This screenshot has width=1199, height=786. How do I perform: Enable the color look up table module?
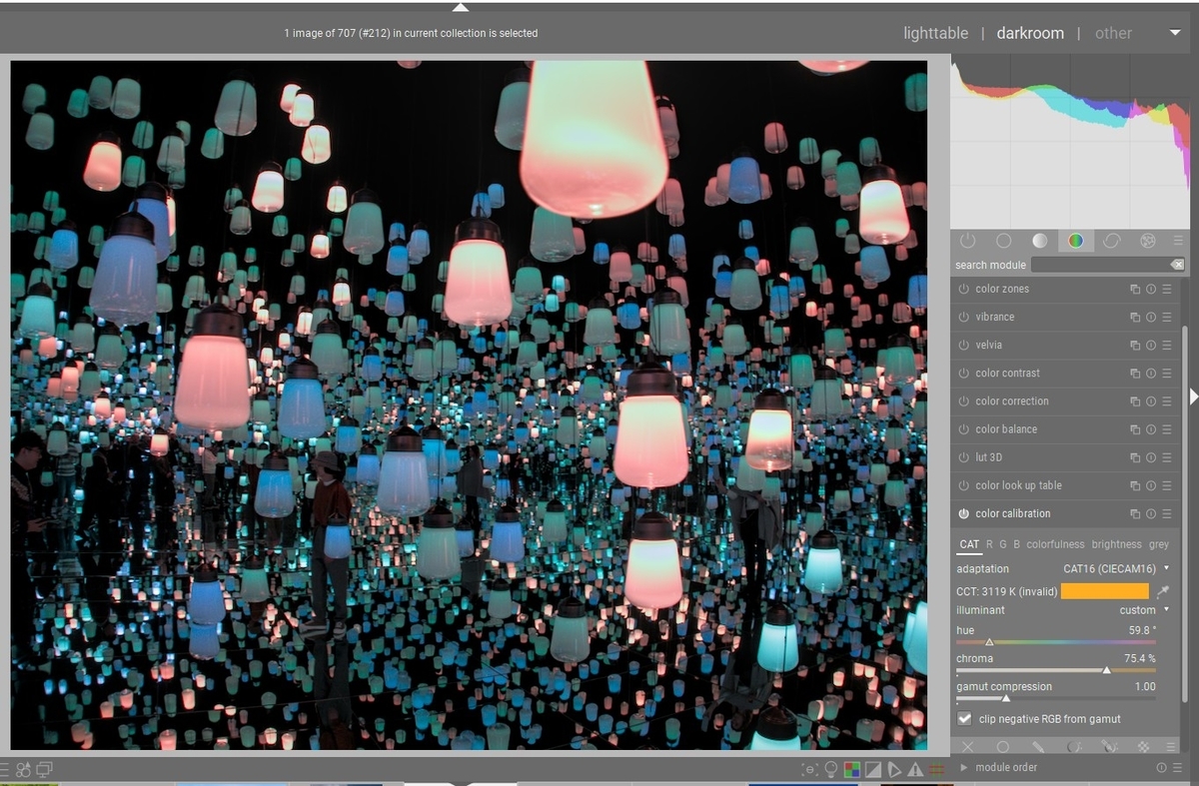(964, 484)
